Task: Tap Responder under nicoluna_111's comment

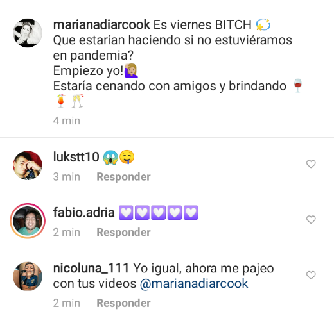Action: 123,303
